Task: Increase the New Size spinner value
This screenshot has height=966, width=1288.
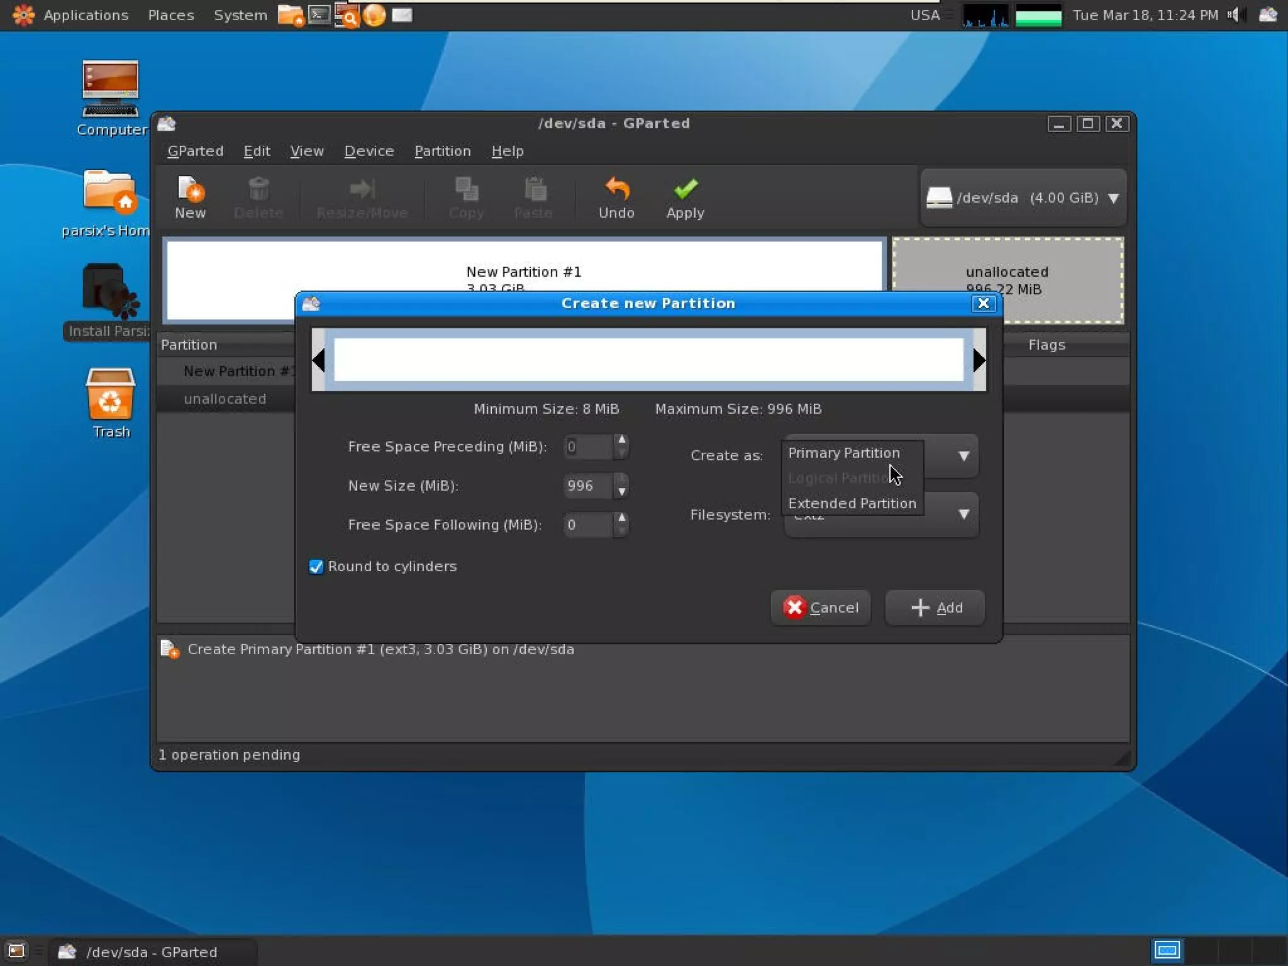Action: 621,479
